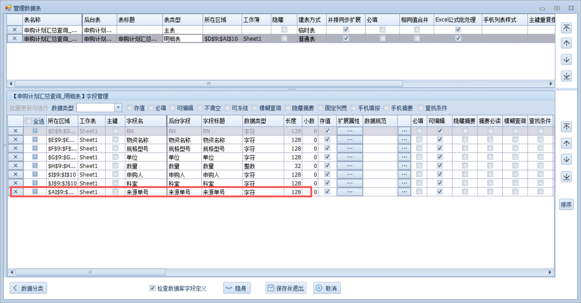Click move-up arrow beside the upper table list
The height and width of the screenshot is (303, 581).
tap(566, 44)
